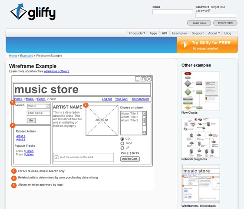Open the Wireframes UI Mockups thumbnail

point(201,184)
